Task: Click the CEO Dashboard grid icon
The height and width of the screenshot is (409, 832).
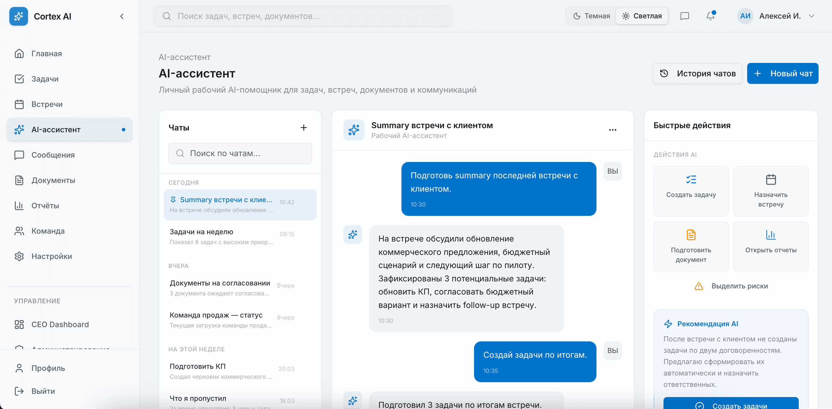Action: (x=19, y=325)
